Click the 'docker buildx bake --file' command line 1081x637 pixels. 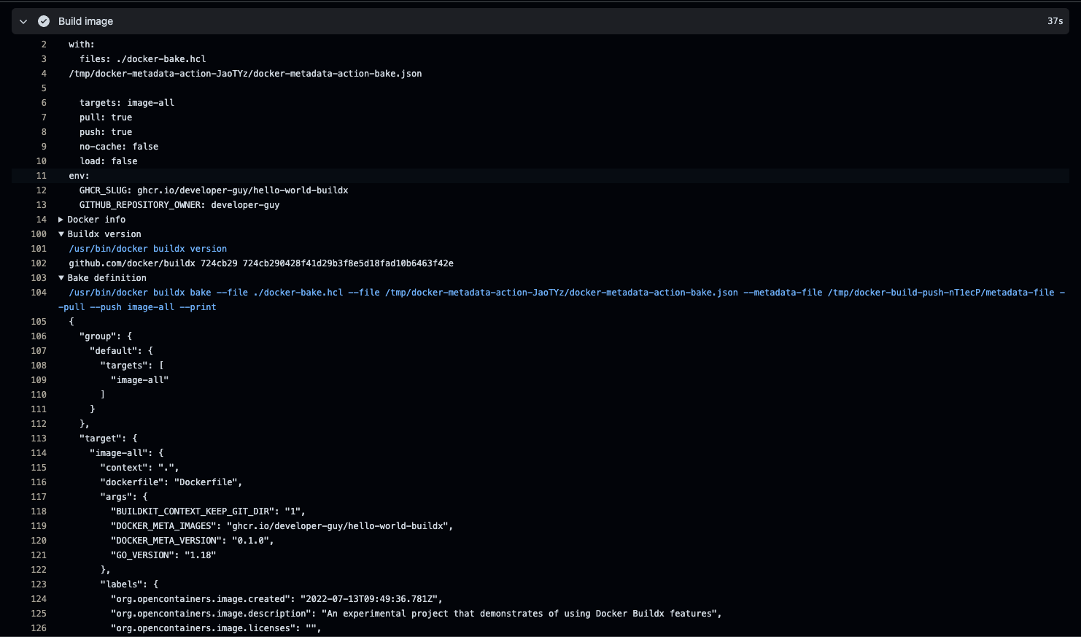tap(562, 300)
